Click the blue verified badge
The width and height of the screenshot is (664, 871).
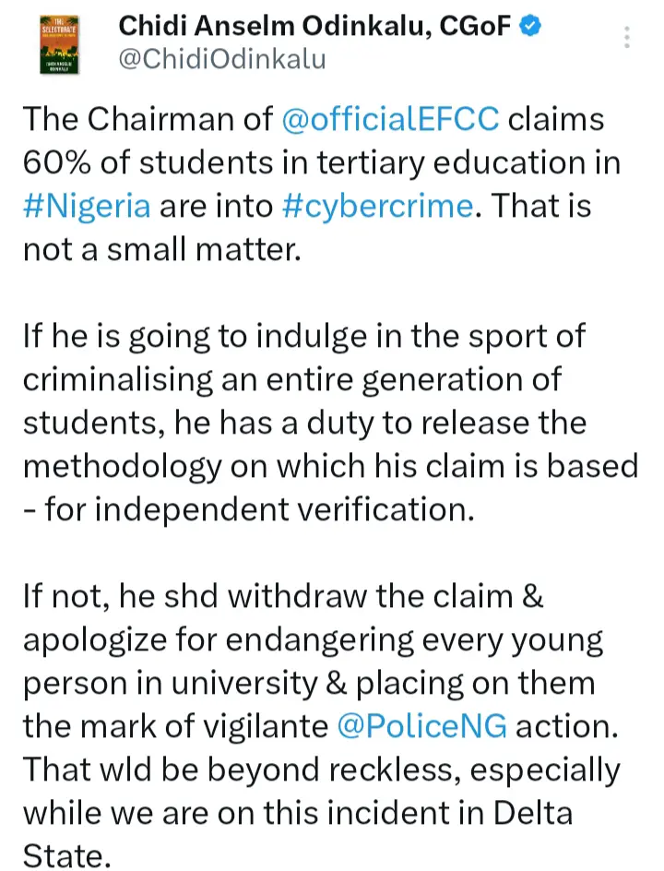pyautogui.click(x=529, y=28)
